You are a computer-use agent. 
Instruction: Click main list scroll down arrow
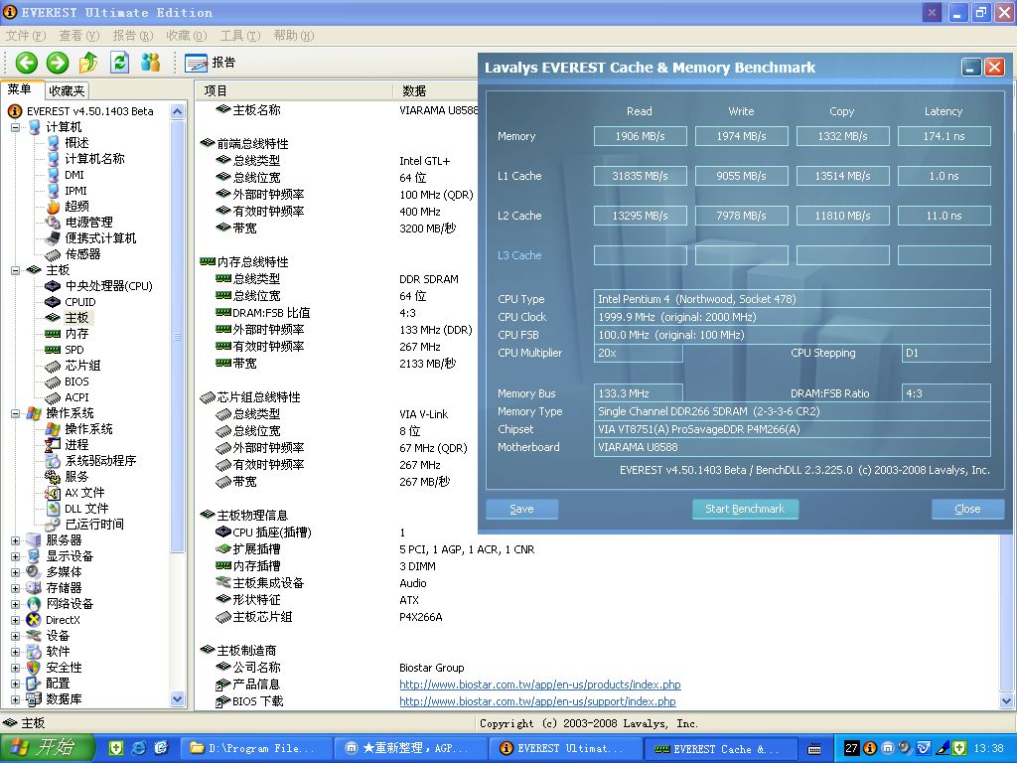pyautogui.click(x=1007, y=700)
